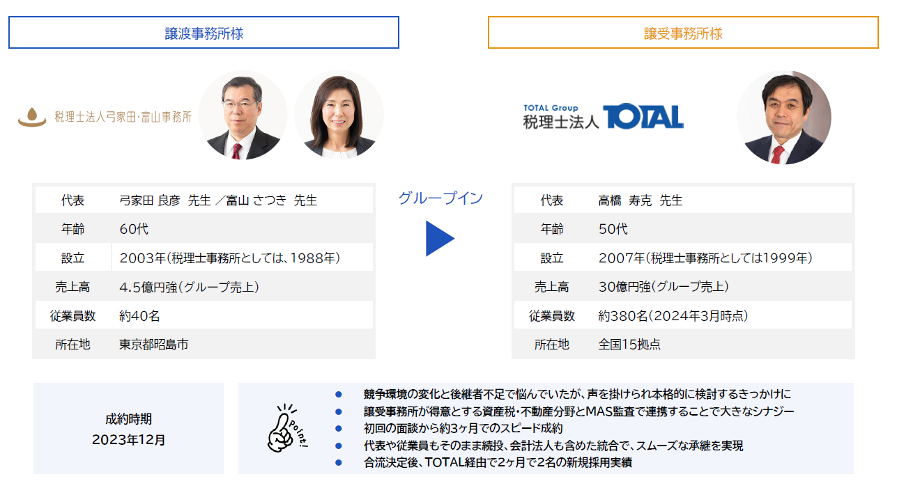Image resolution: width=897 pixels, height=488 pixels.
Task: Click the photo of the woman
Action: tap(339, 116)
